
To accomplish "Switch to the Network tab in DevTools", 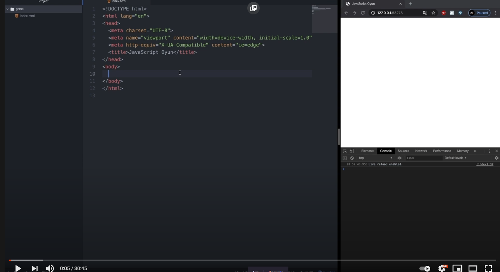I will (x=421, y=151).
